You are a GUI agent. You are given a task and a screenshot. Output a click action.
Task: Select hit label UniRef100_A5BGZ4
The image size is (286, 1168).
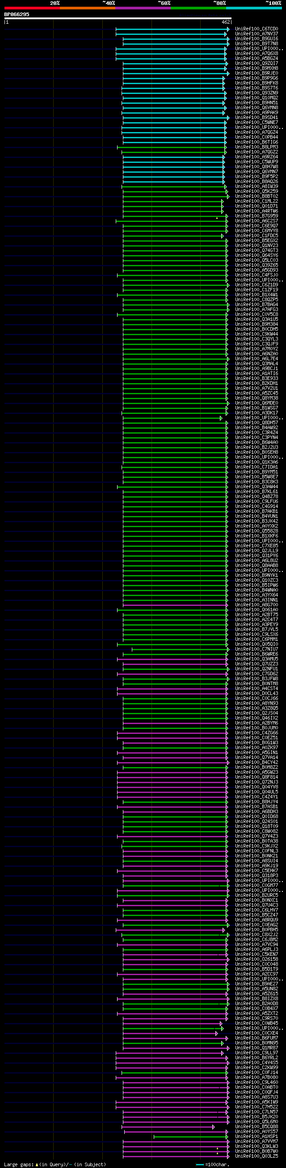coord(257,59)
